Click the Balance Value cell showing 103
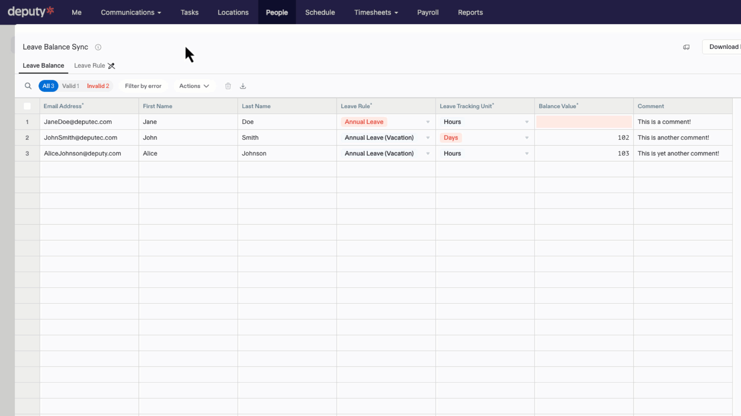 [584, 153]
